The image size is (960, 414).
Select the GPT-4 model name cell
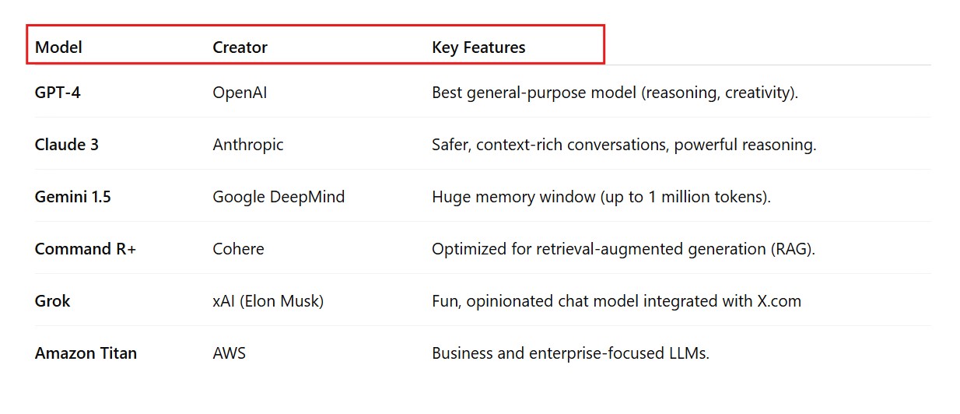coord(58,93)
